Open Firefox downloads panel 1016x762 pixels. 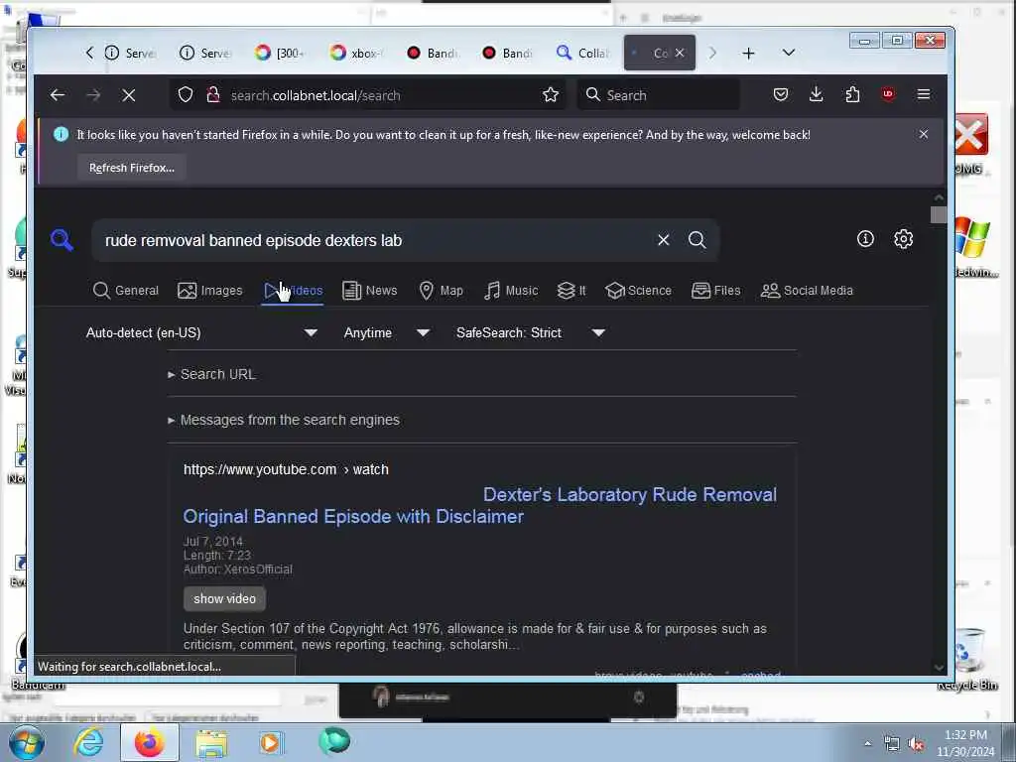817,94
